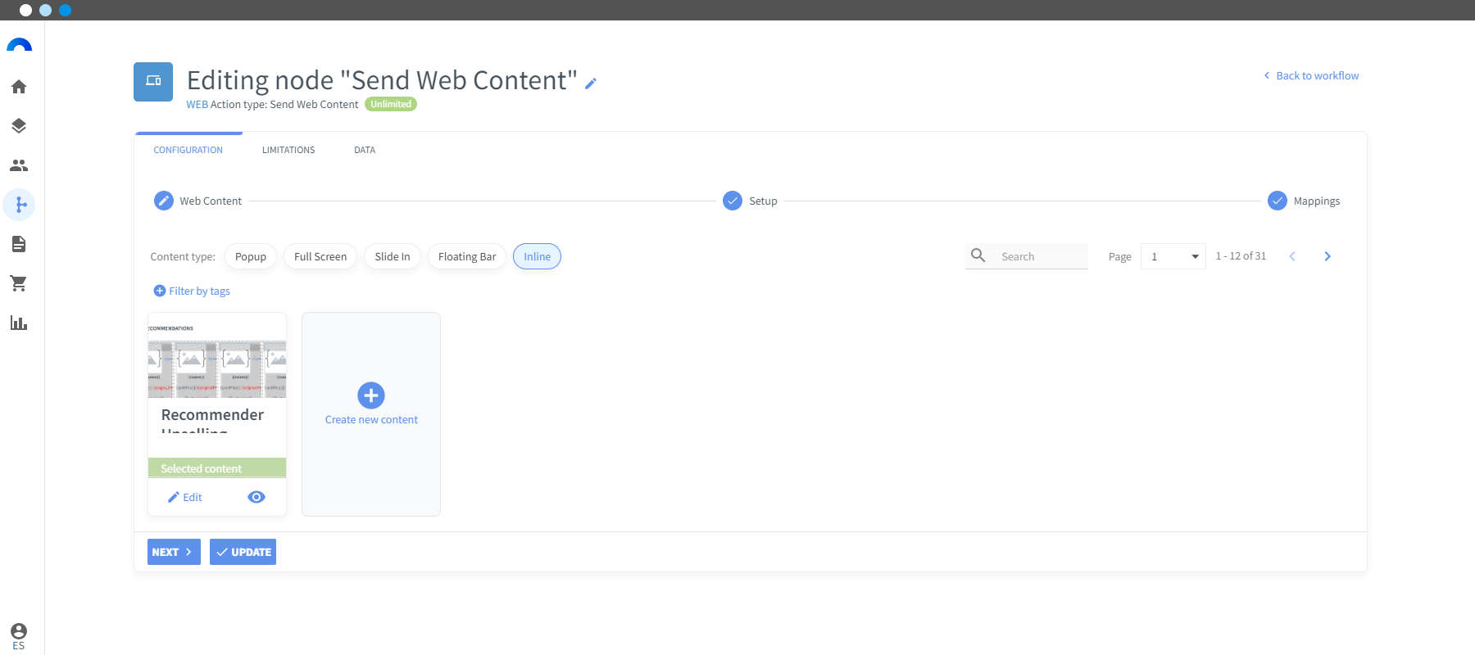The width and height of the screenshot is (1475, 655).
Task: Select the Recommender content thumbnail
Action: tap(217, 356)
